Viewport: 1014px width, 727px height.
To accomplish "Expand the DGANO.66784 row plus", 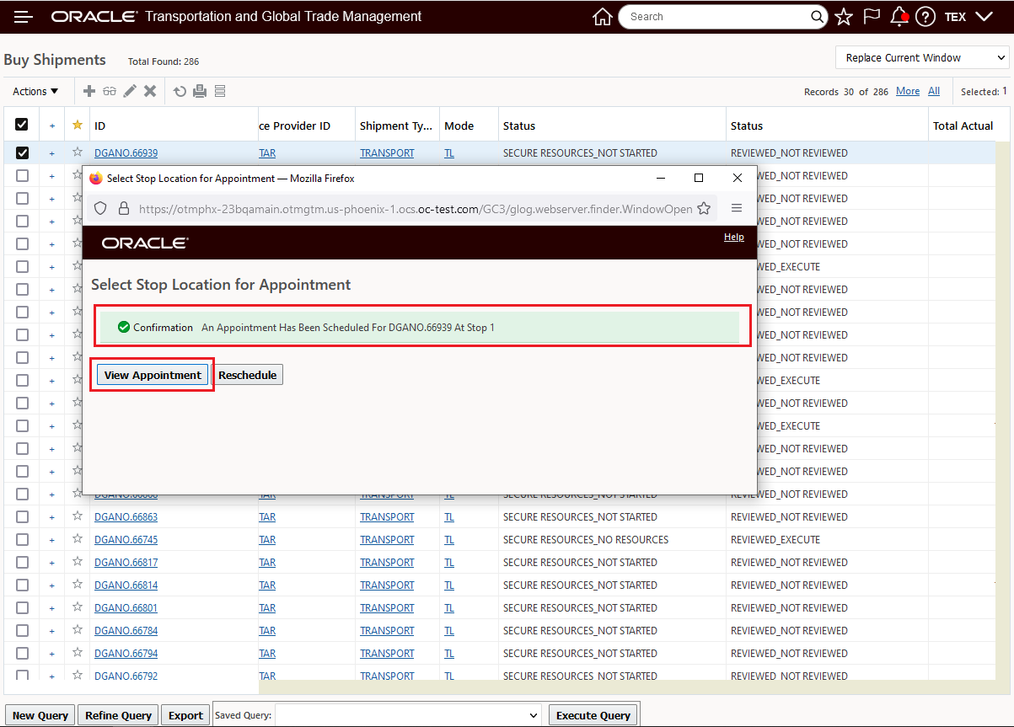I will tap(51, 631).
